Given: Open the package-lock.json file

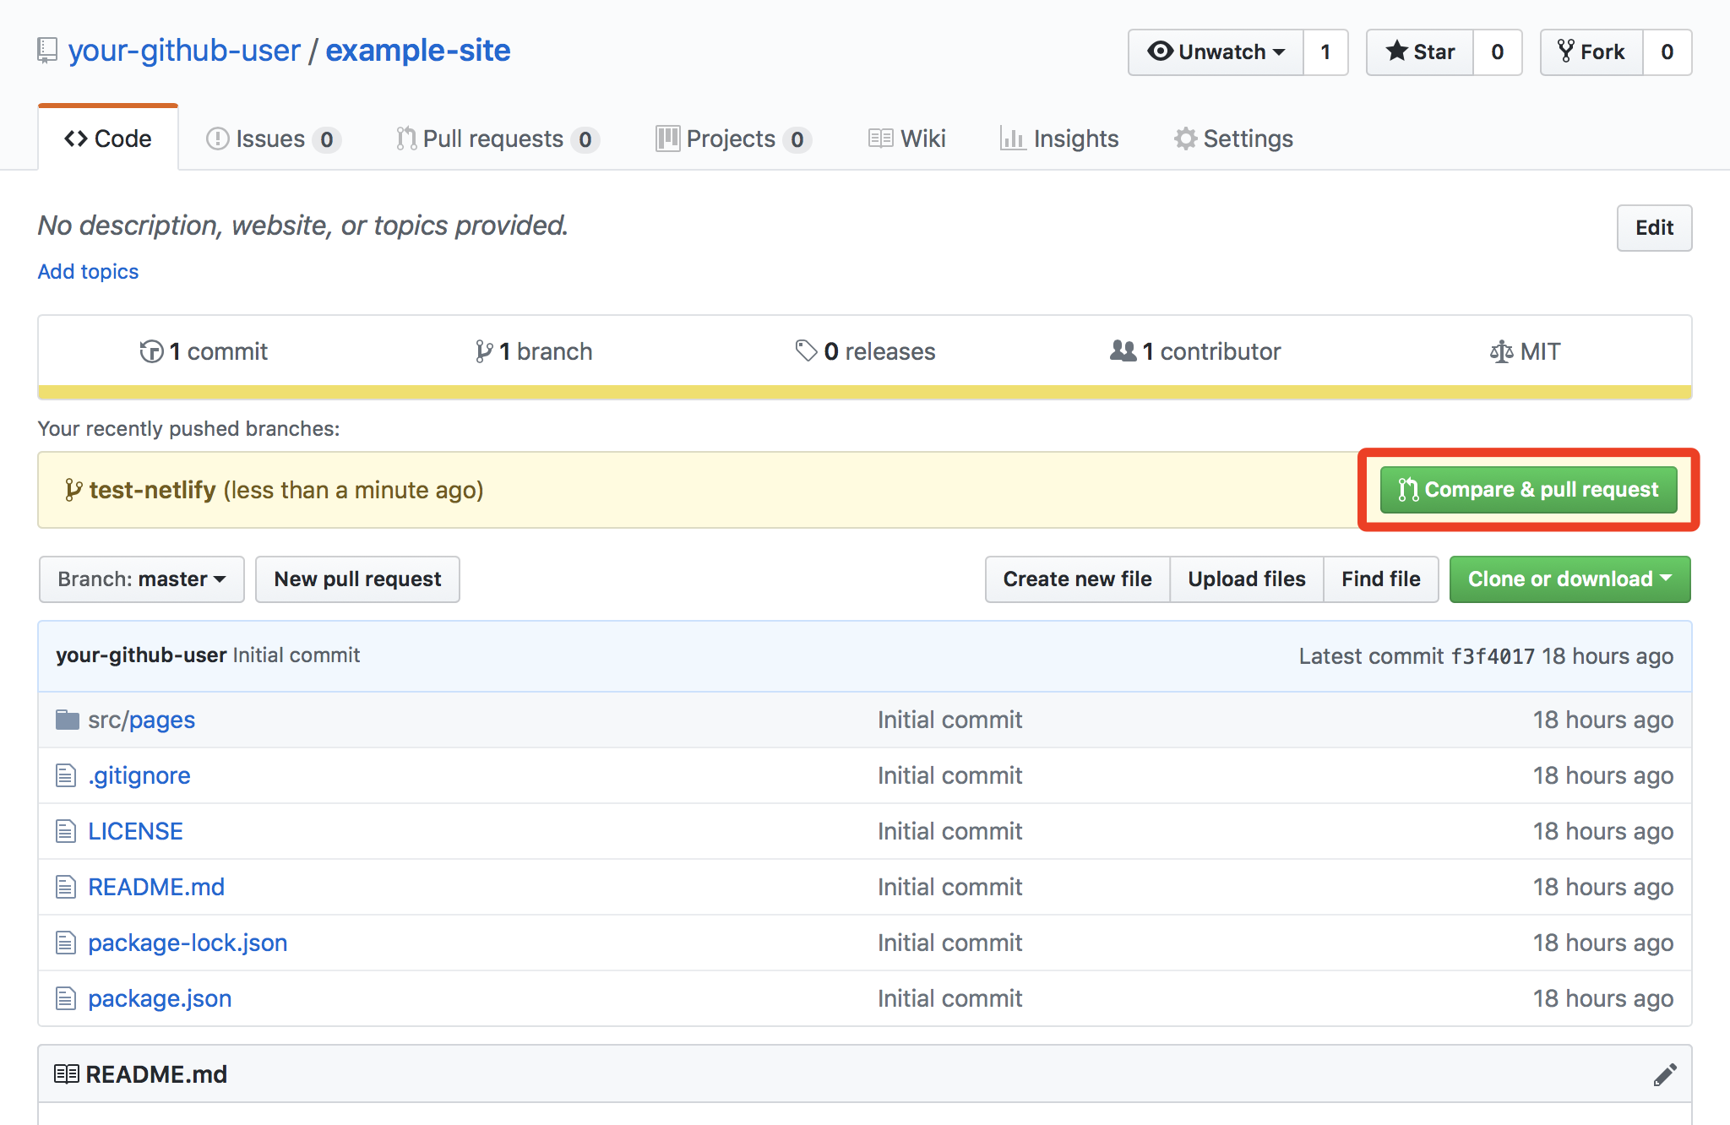Looking at the screenshot, I should (x=187, y=943).
